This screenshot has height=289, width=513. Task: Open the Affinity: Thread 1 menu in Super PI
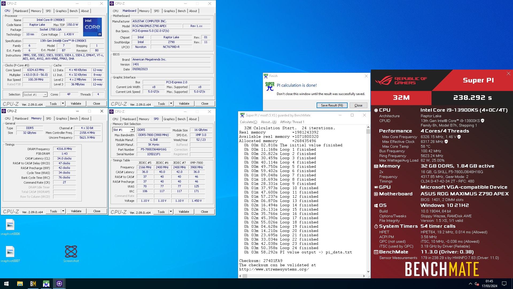[x=292, y=122]
